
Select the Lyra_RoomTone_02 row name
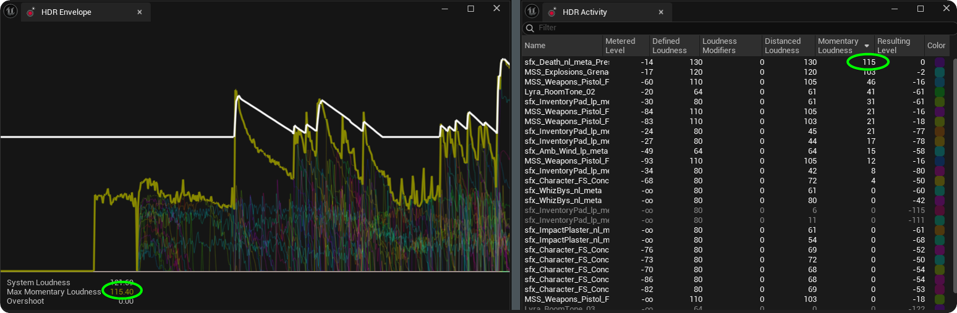[x=559, y=92]
